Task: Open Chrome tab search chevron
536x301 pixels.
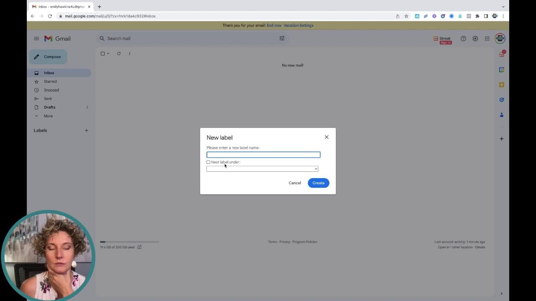Action: 503,7
